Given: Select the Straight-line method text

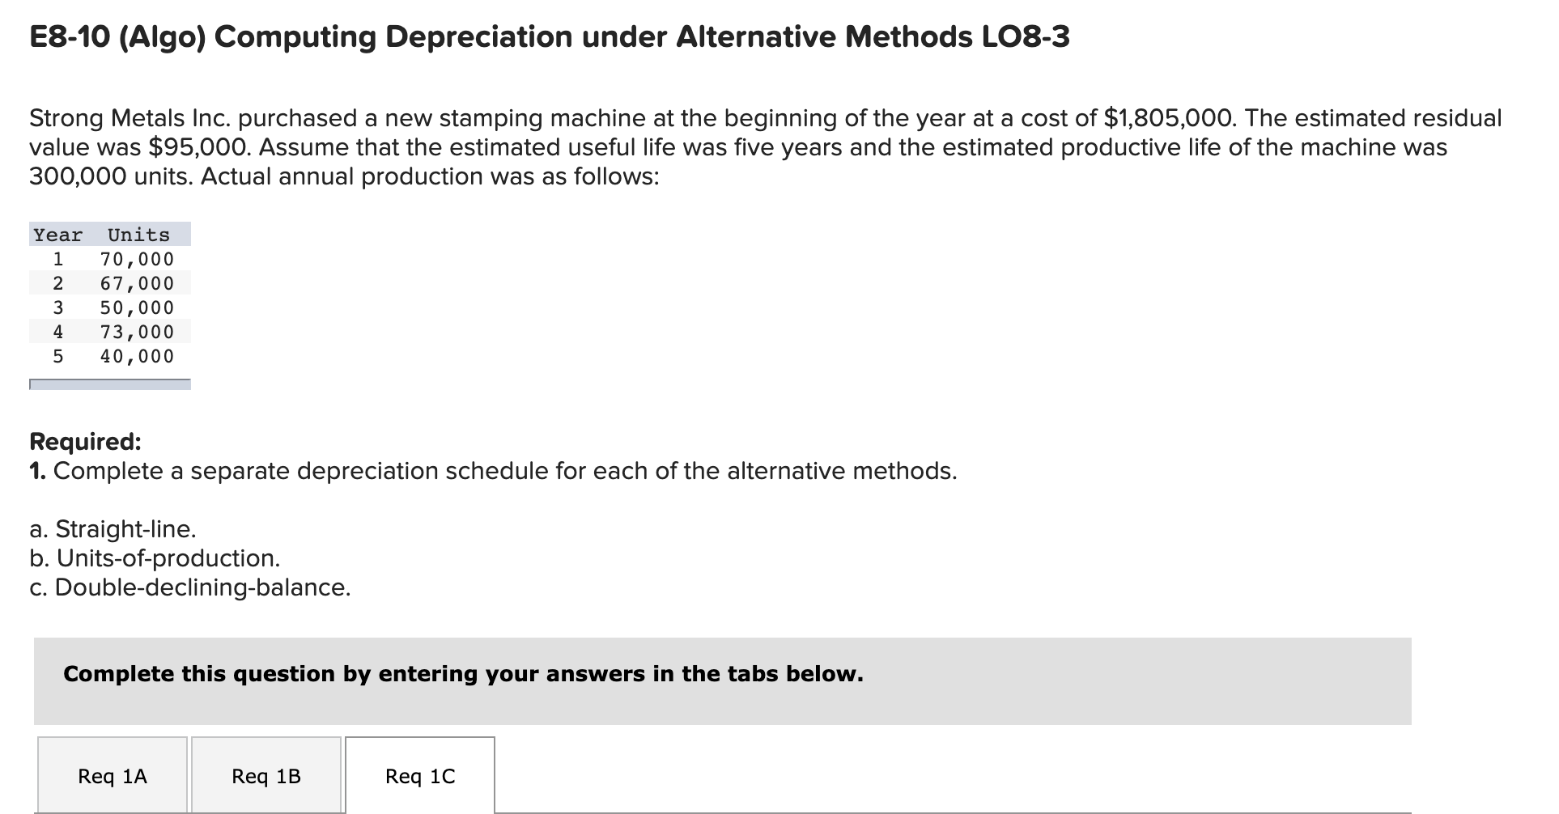Looking at the screenshot, I should (113, 528).
